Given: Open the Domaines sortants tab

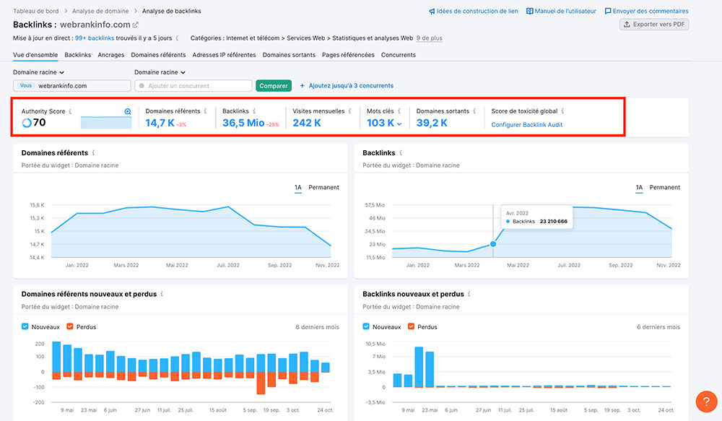Looking at the screenshot, I should tap(290, 55).
